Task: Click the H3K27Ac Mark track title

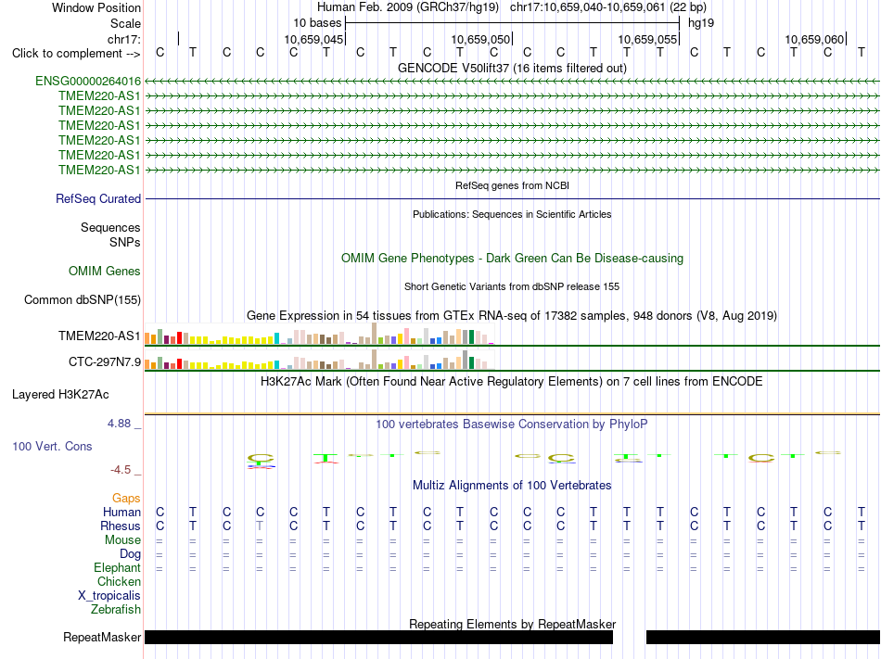Action: (x=512, y=382)
